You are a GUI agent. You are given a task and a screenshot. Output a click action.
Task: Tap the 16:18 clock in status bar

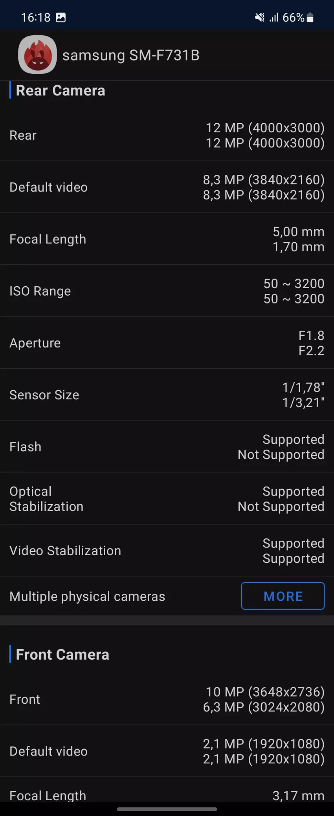36,17
